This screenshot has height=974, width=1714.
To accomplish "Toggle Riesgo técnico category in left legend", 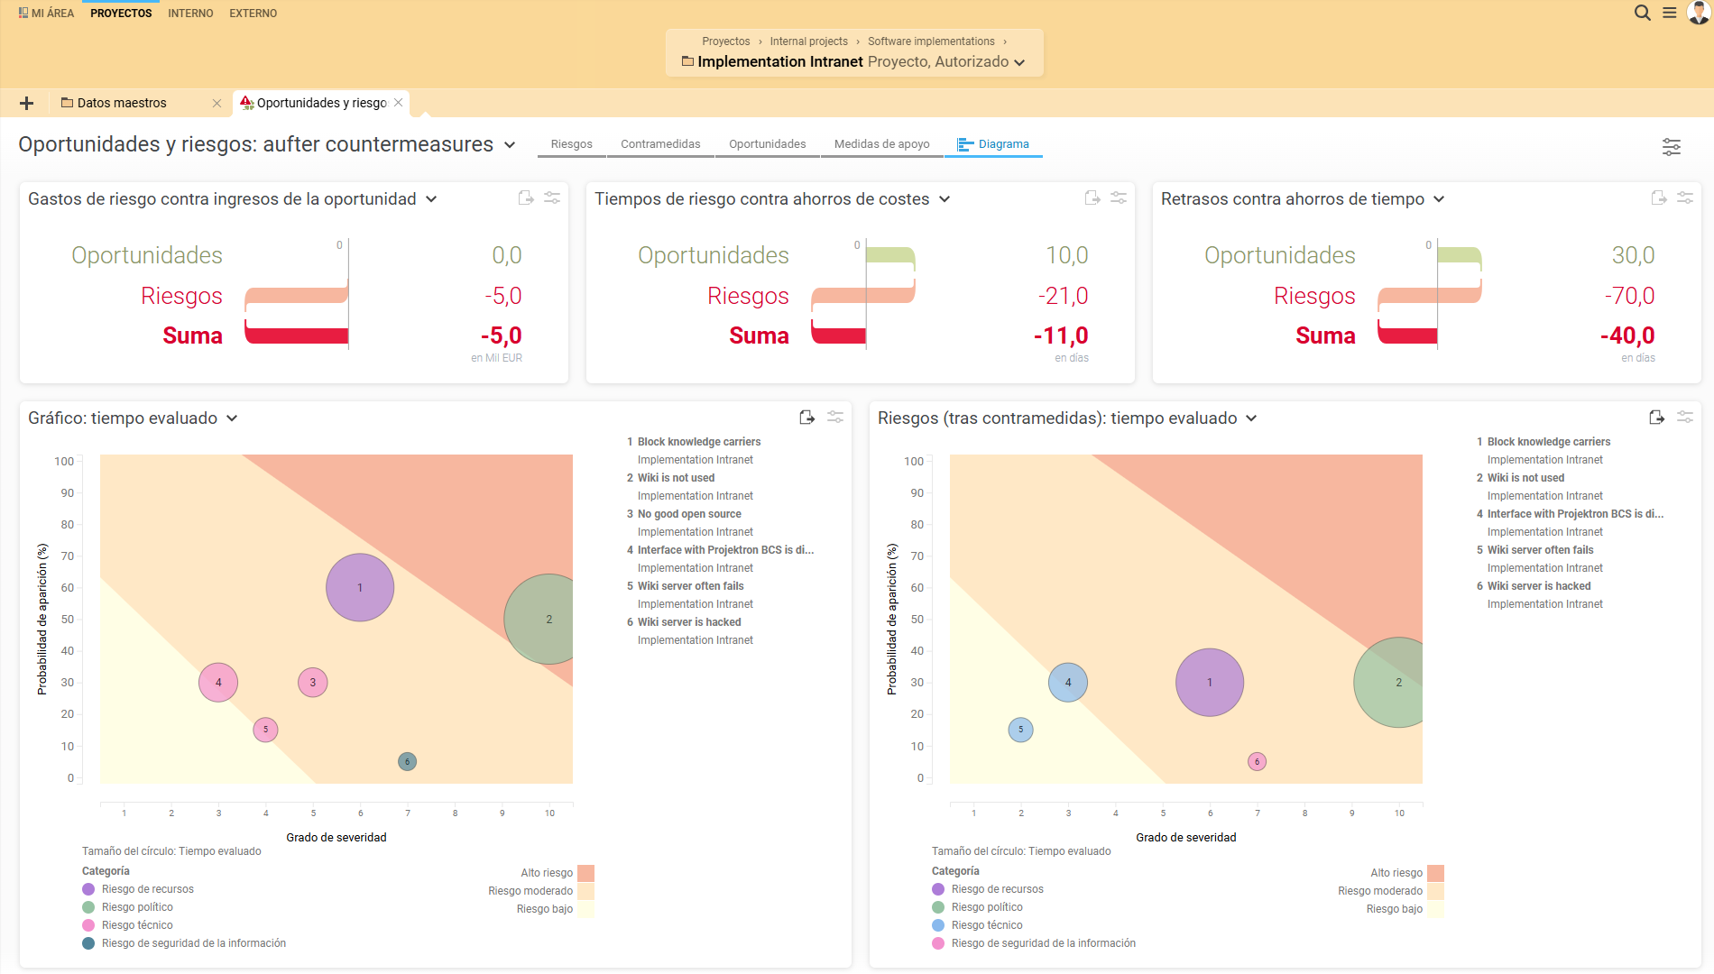I will (136, 925).
